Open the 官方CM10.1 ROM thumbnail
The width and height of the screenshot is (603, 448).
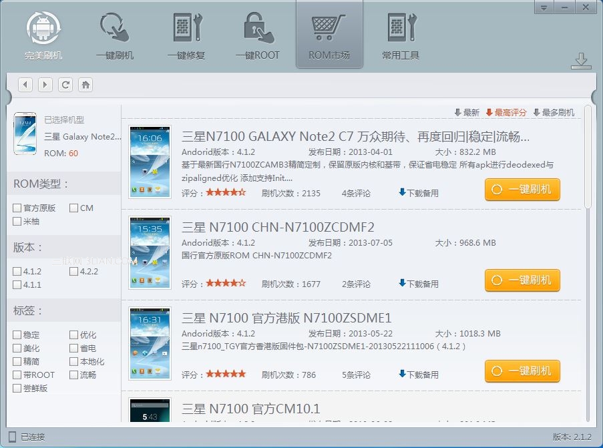click(150, 410)
